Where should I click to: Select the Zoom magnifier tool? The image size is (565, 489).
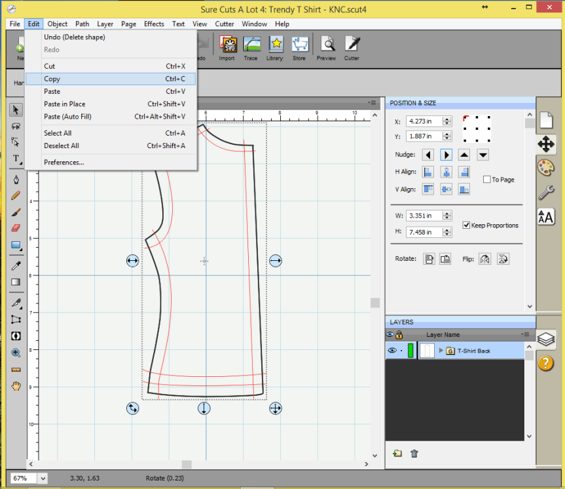pyautogui.click(x=16, y=352)
